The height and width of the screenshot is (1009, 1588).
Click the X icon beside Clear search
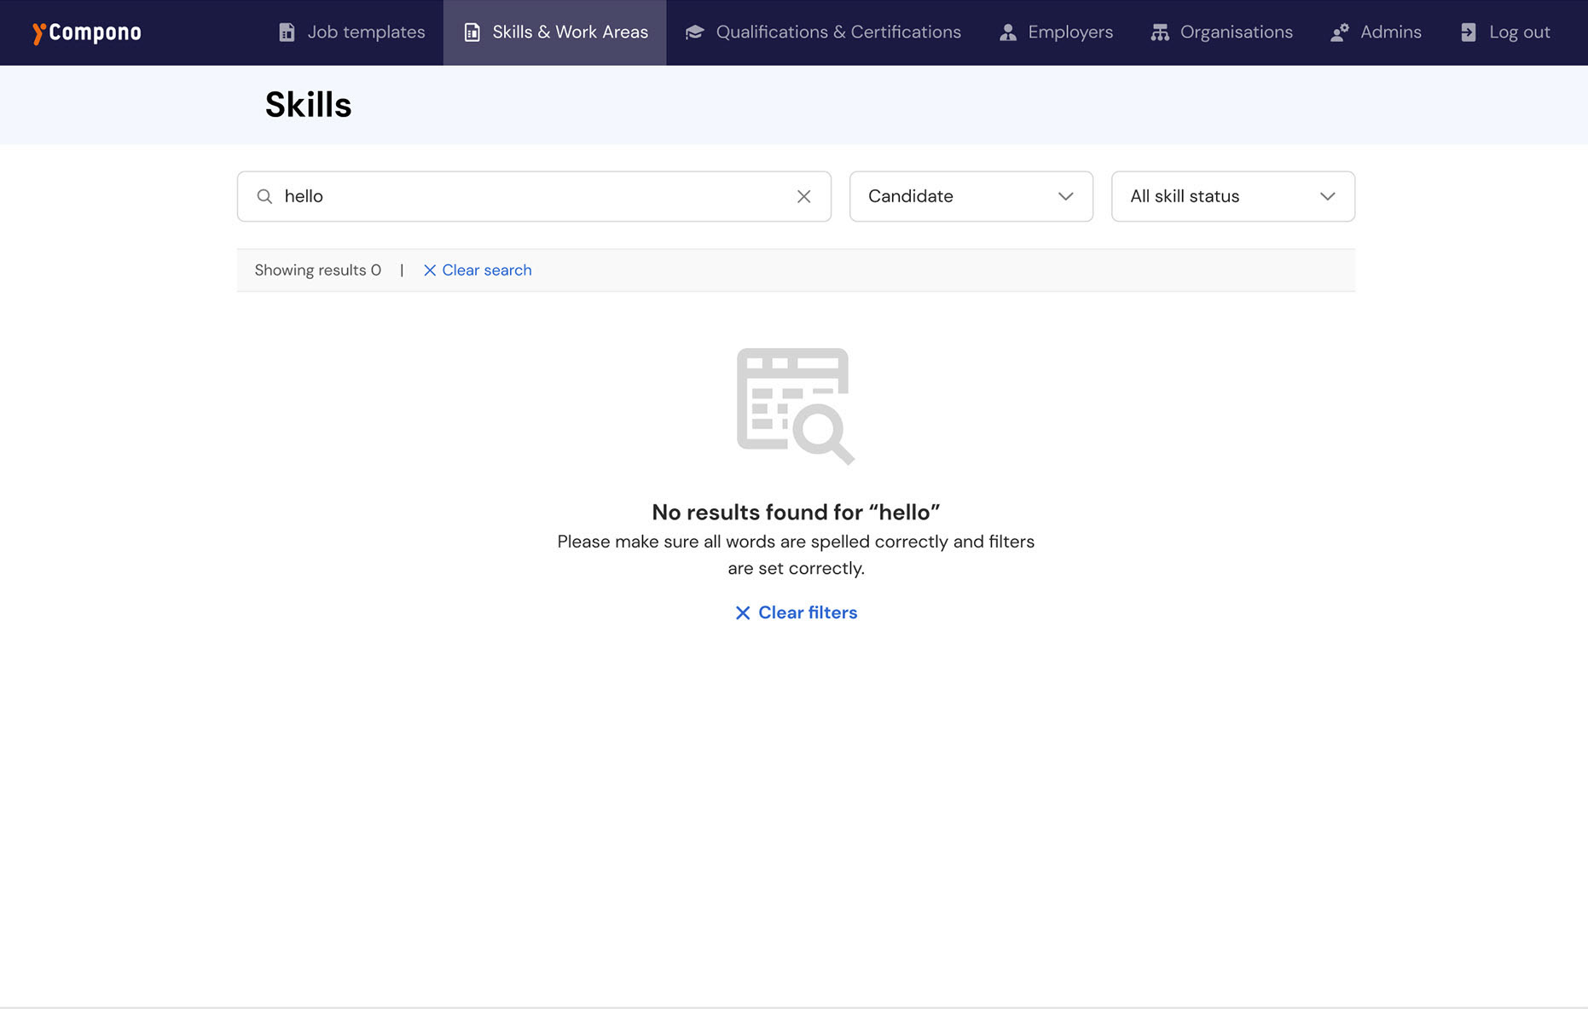point(430,270)
